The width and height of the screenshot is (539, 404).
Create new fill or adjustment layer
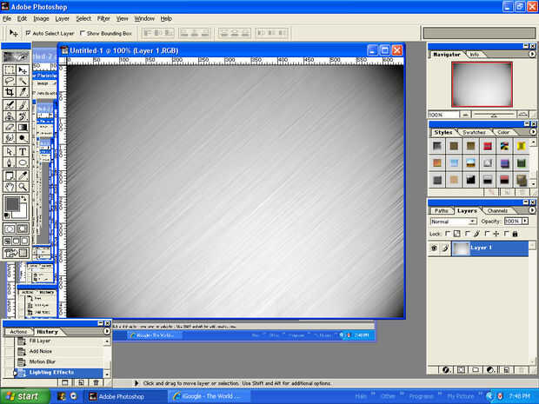pyautogui.click(x=491, y=370)
